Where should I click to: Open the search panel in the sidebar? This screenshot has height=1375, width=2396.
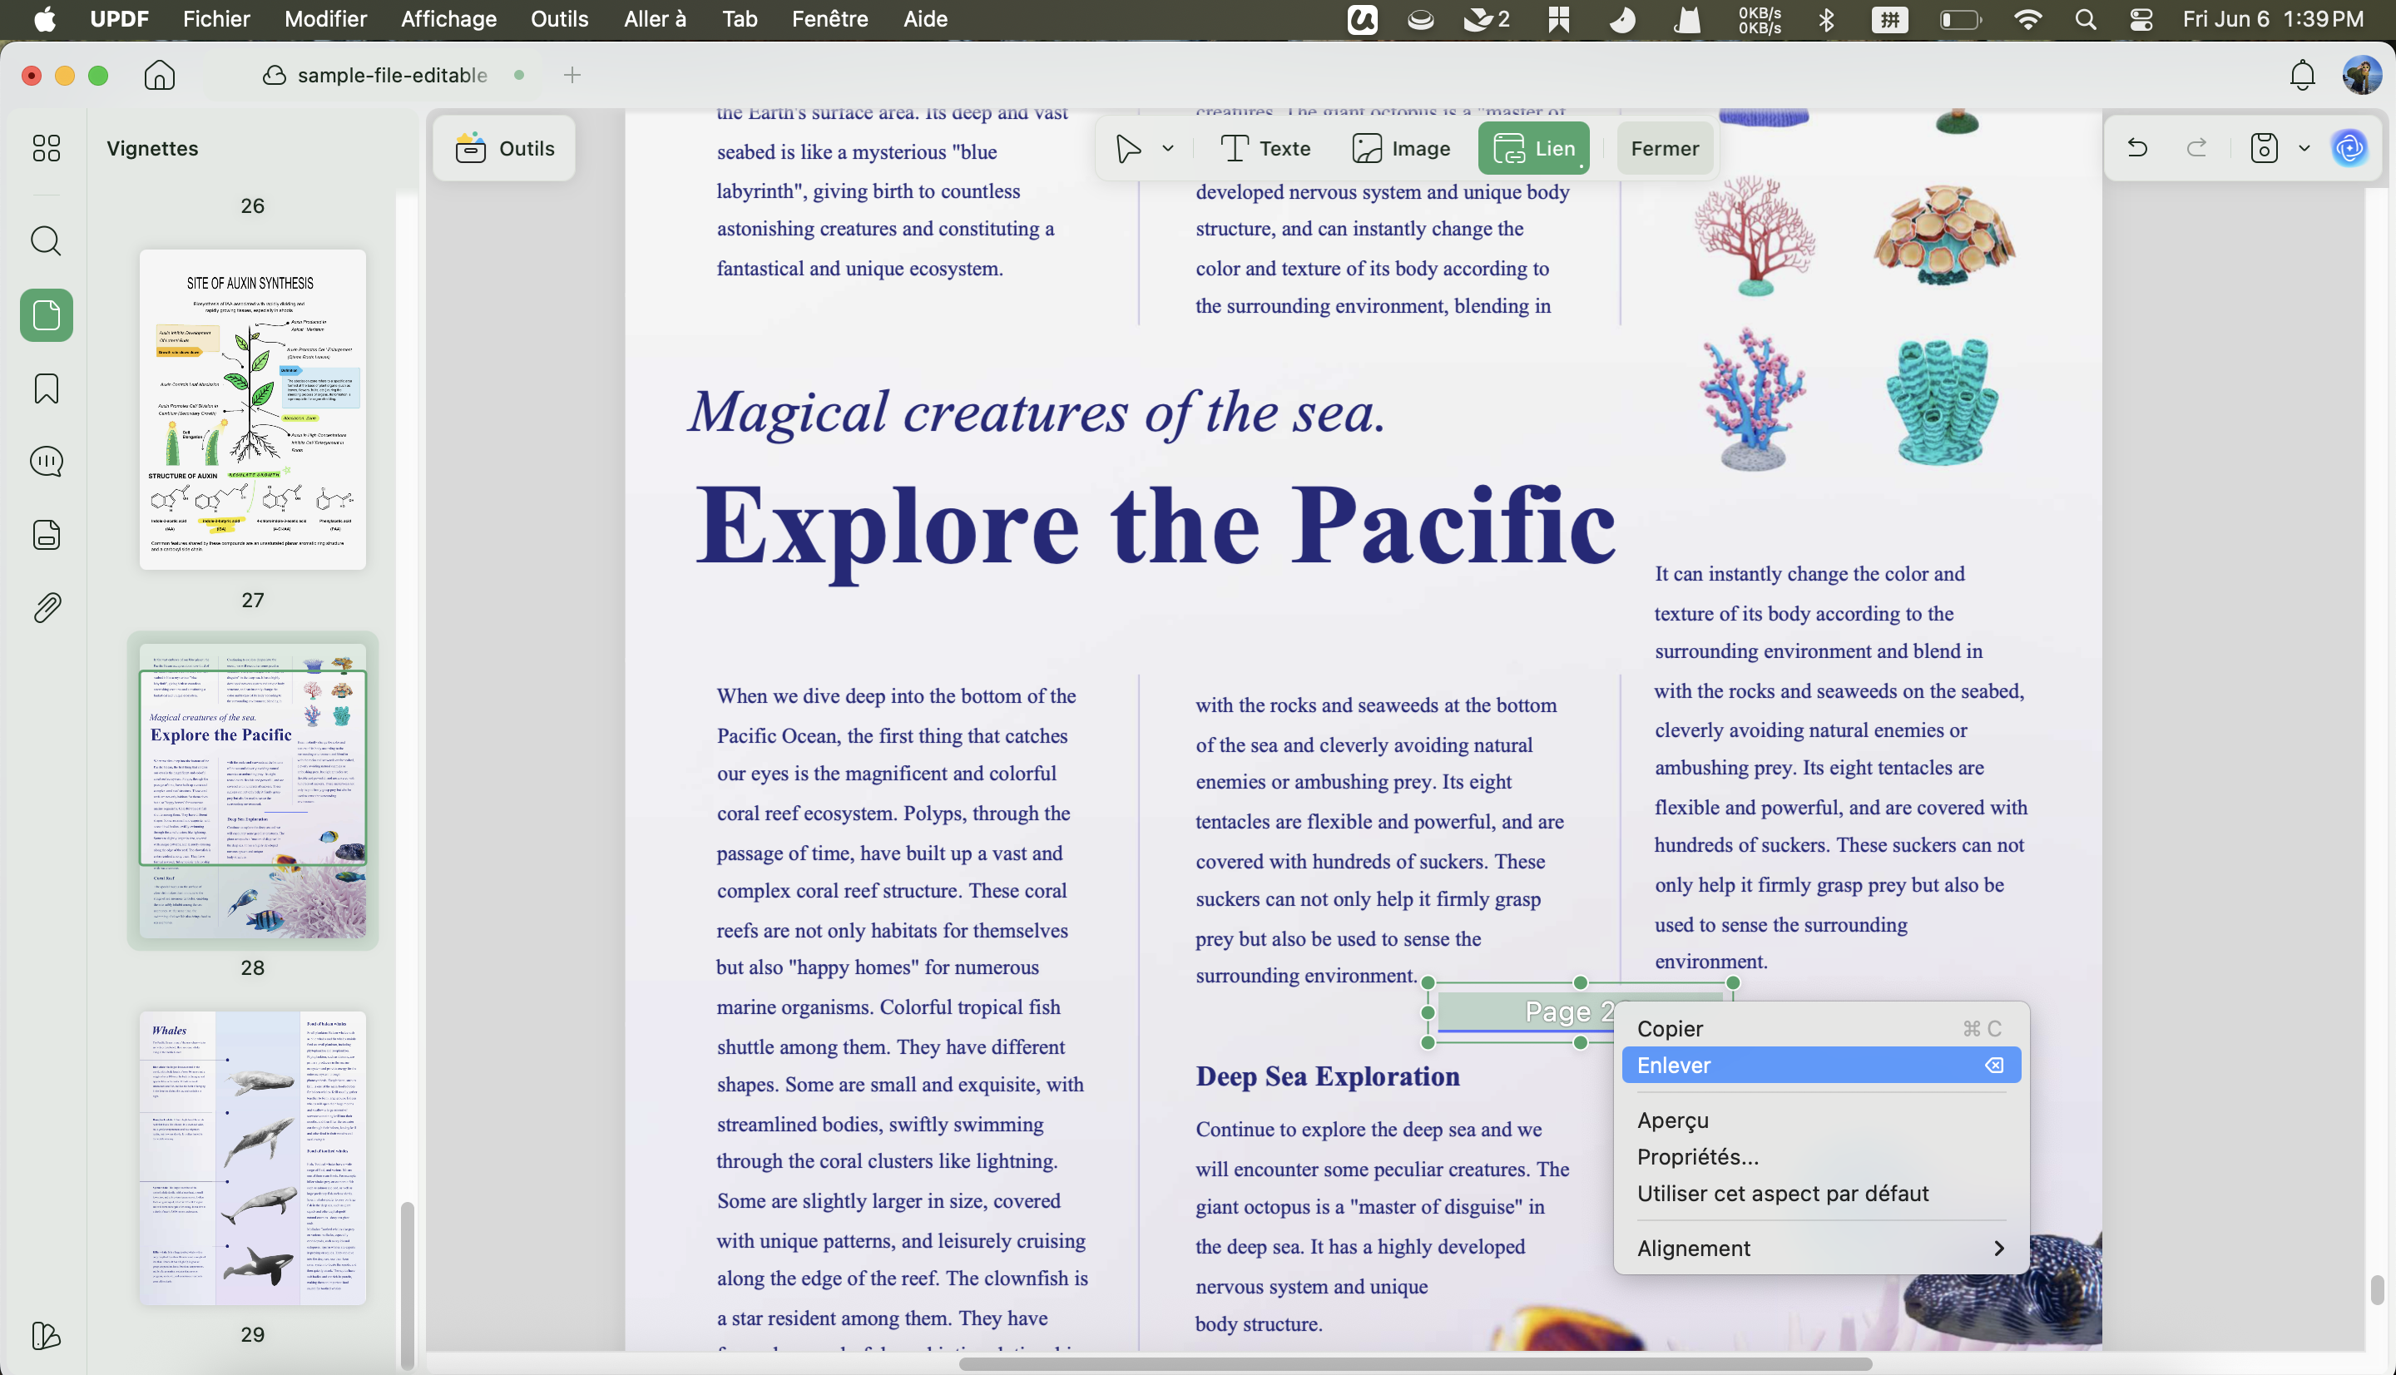pyautogui.click(x=47, y=241)
